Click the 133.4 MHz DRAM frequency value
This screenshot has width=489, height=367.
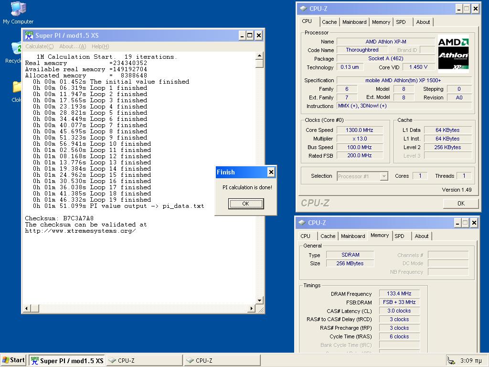399,293
